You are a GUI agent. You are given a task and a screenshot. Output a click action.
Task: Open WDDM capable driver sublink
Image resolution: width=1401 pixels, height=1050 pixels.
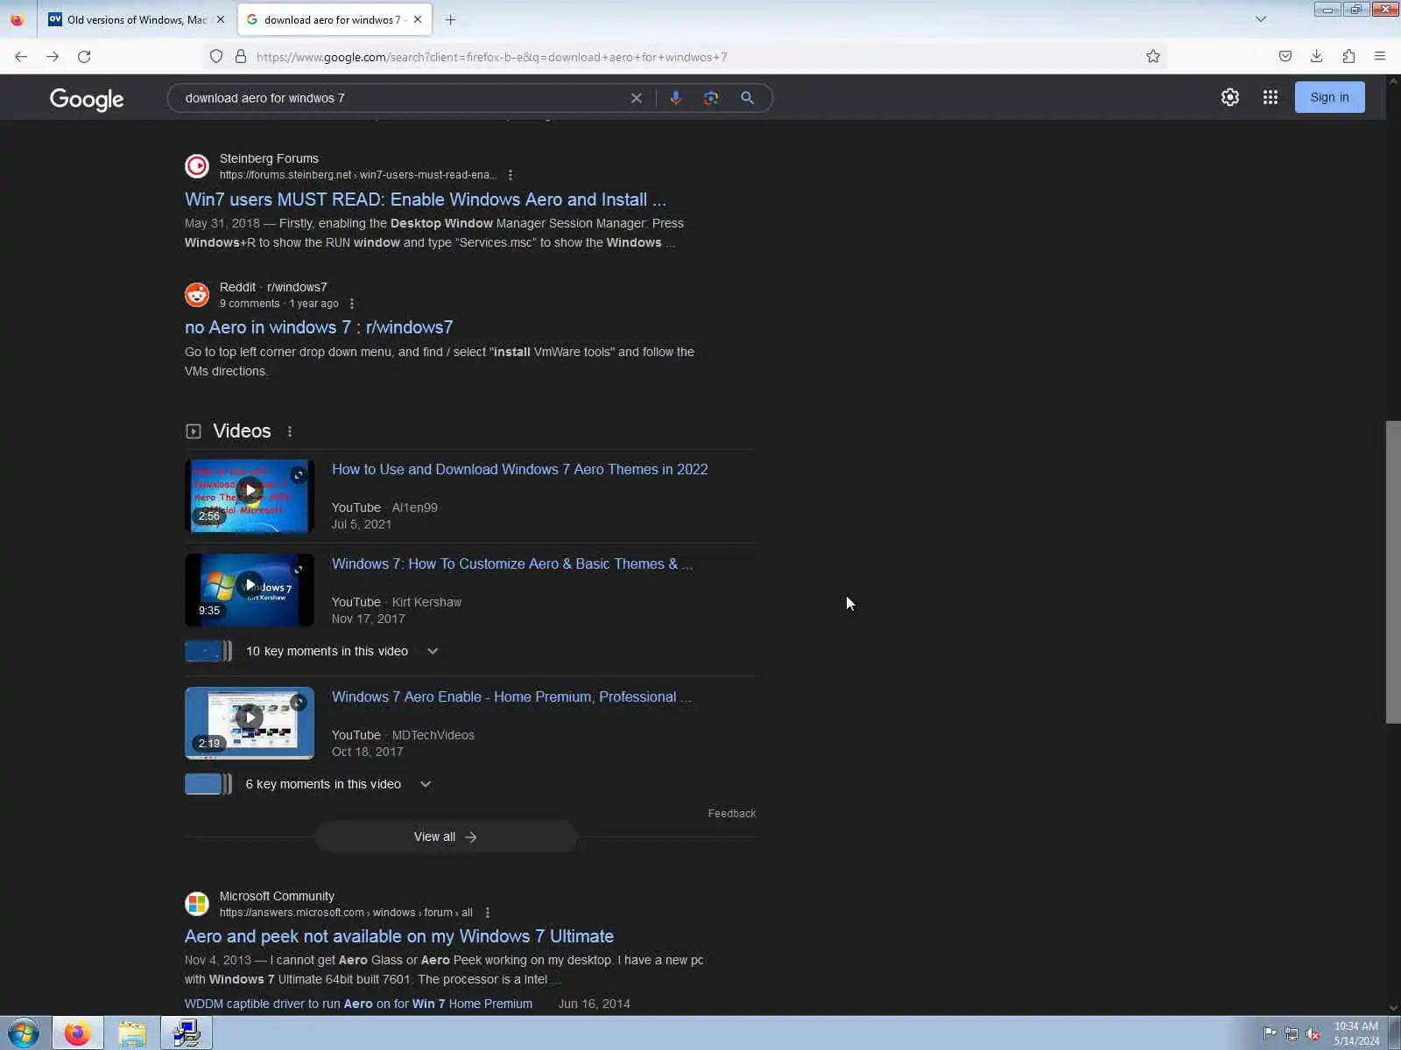pyautogui.click(x=358, y=1004)
